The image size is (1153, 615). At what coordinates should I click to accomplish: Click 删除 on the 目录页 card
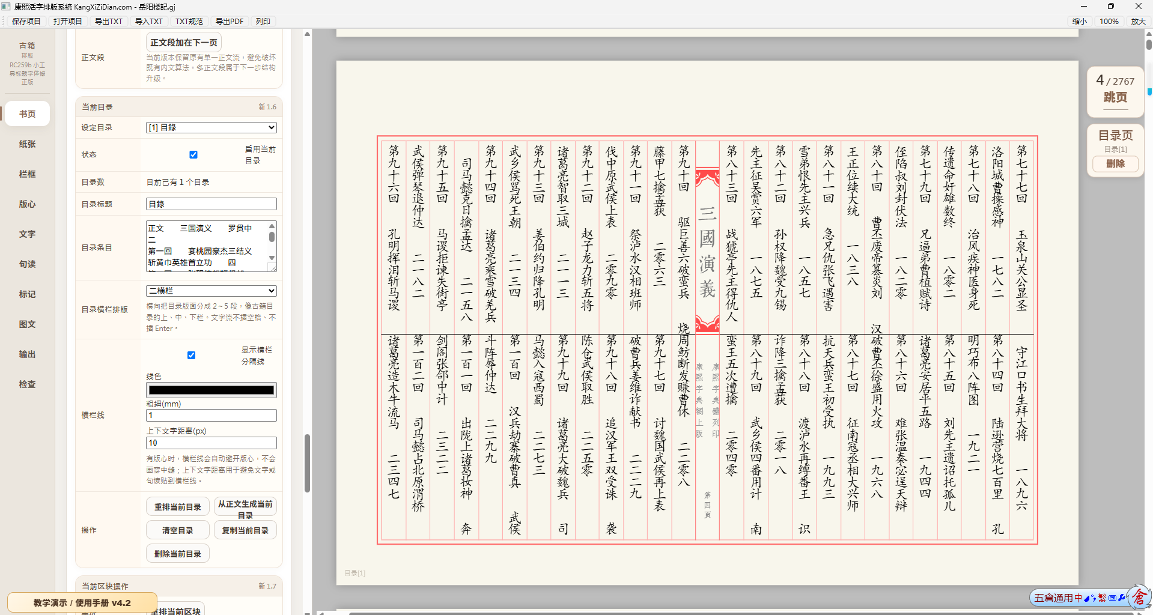(x=1115, y=163)
